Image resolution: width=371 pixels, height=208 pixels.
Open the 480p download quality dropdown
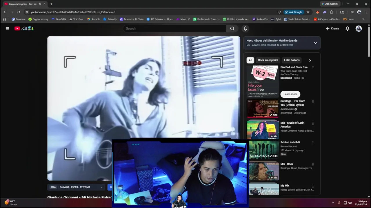[x=76, y=187]
